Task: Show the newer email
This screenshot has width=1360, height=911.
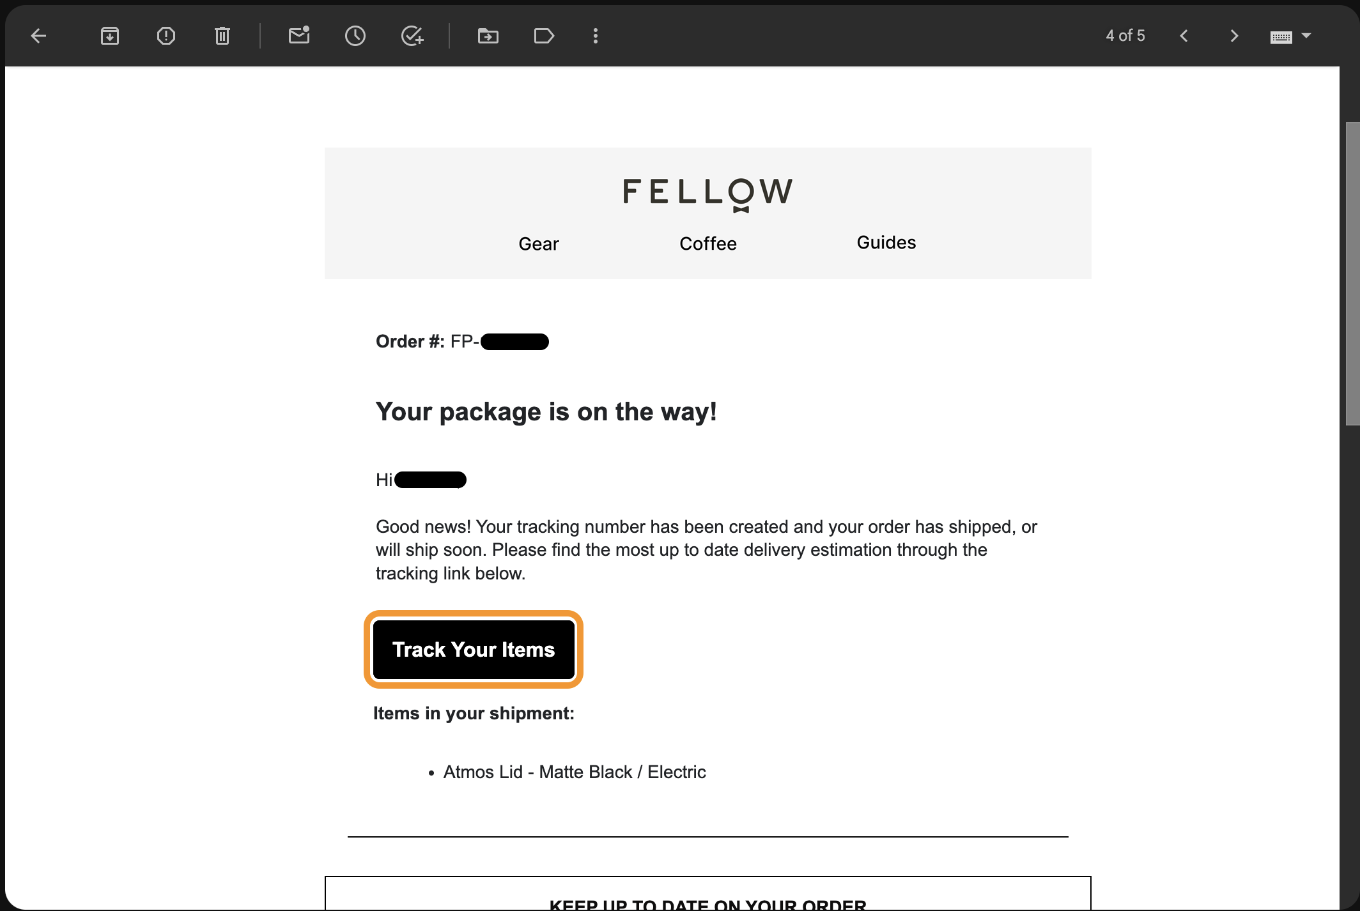Action: 1184,36
